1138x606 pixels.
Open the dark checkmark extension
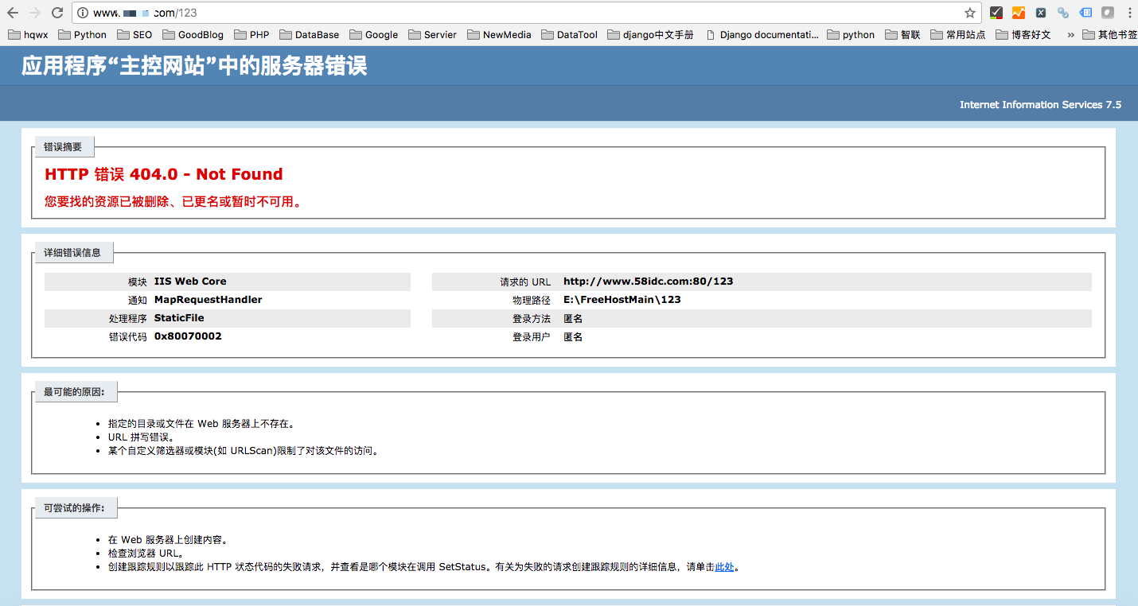tap(996, 12)
